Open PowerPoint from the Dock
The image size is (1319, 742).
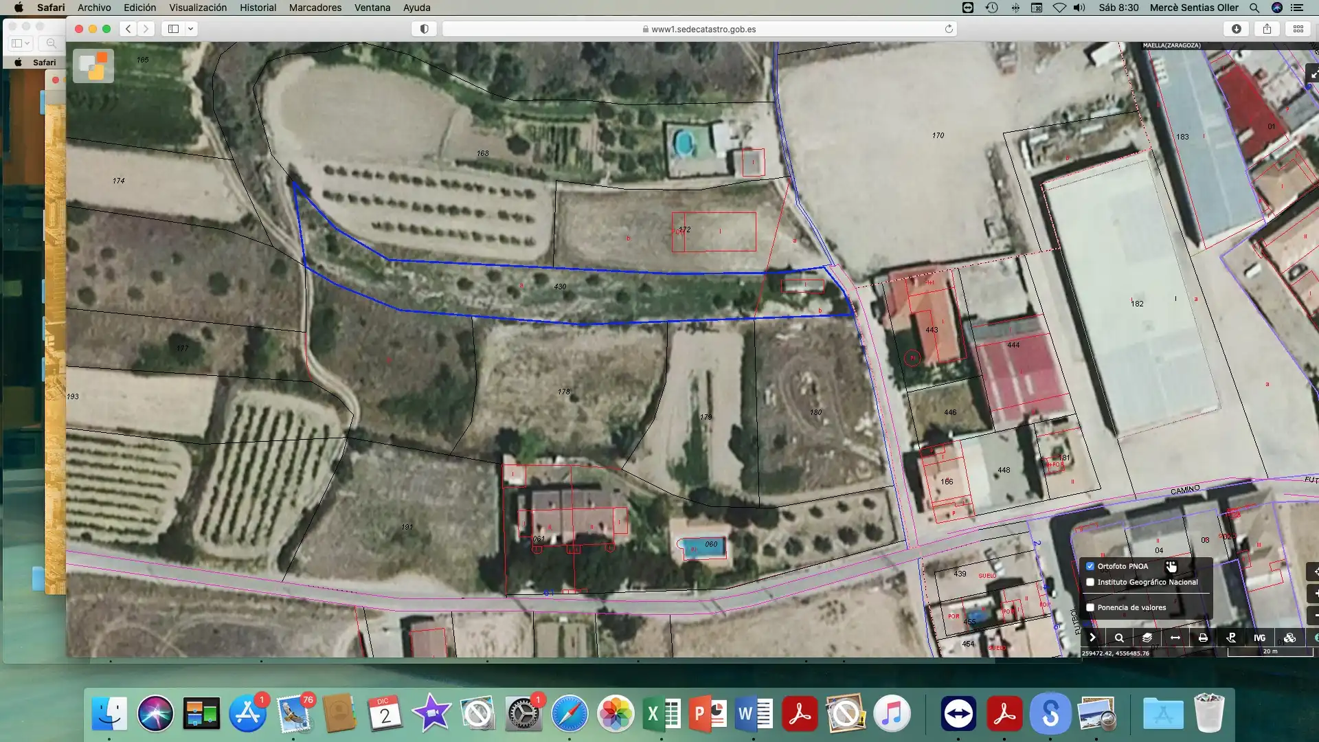[x=708, y=714]
